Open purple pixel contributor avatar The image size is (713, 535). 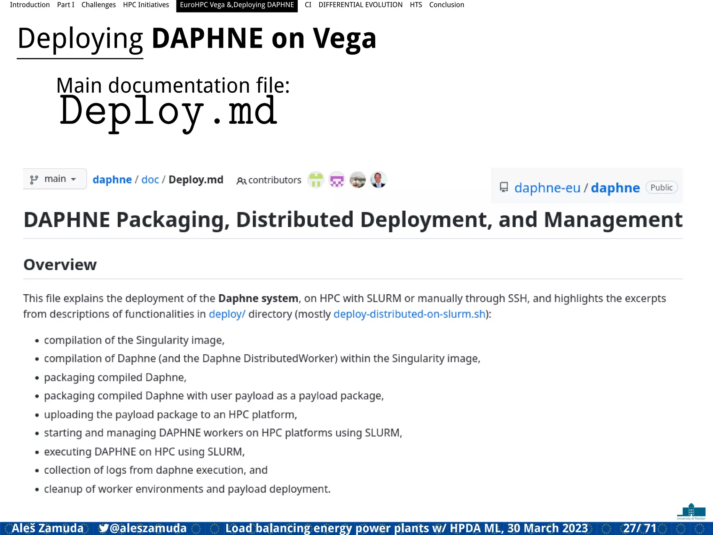(337, 180)
